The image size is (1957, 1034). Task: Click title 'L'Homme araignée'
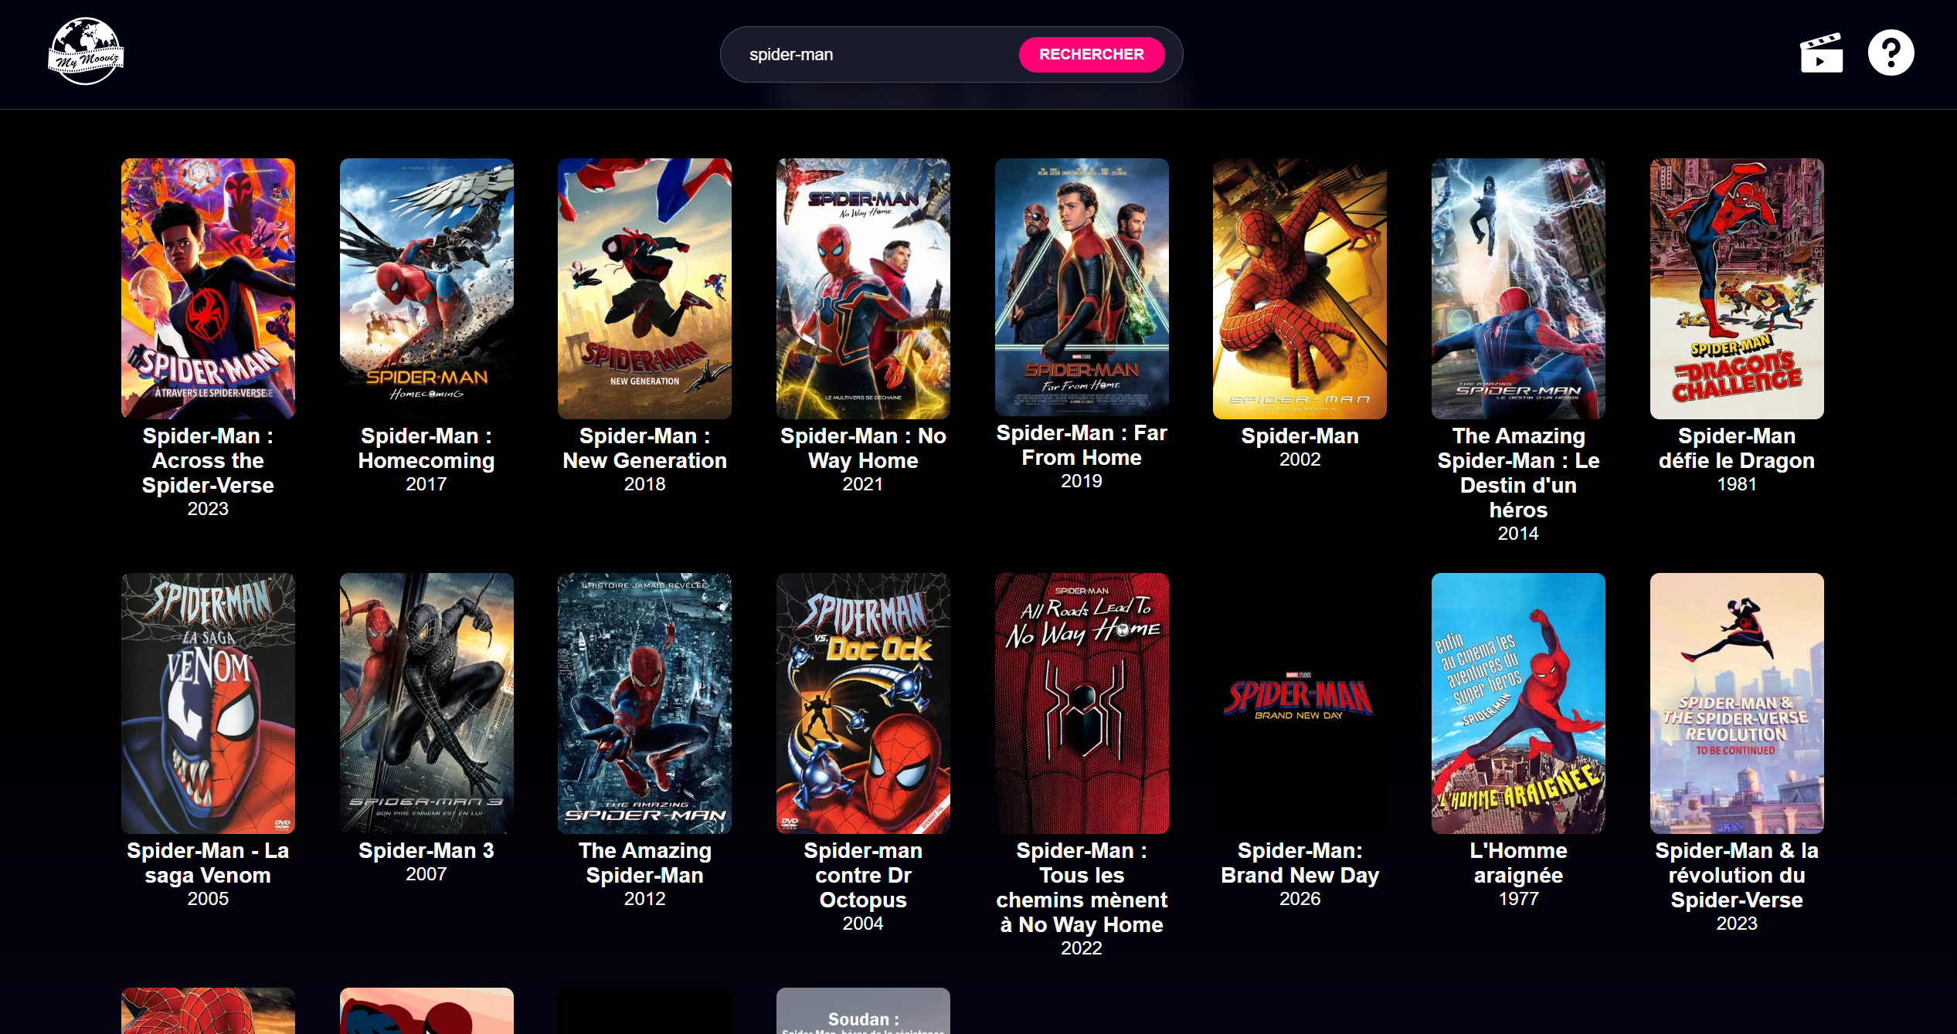click(1518, 863)
